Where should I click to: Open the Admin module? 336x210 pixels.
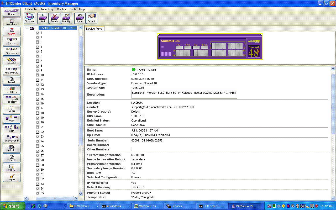12,148
